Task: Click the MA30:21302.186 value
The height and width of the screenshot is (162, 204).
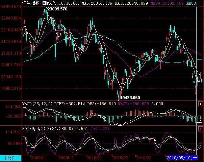Action: coord(167,3)
